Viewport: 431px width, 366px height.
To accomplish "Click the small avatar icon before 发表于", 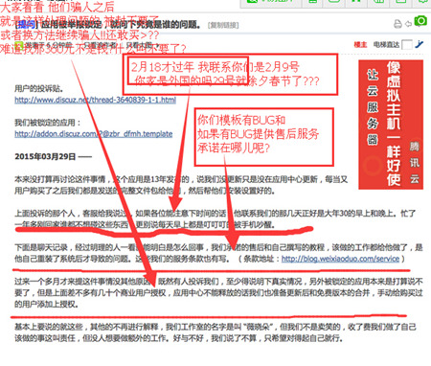I will coord(19,45).
